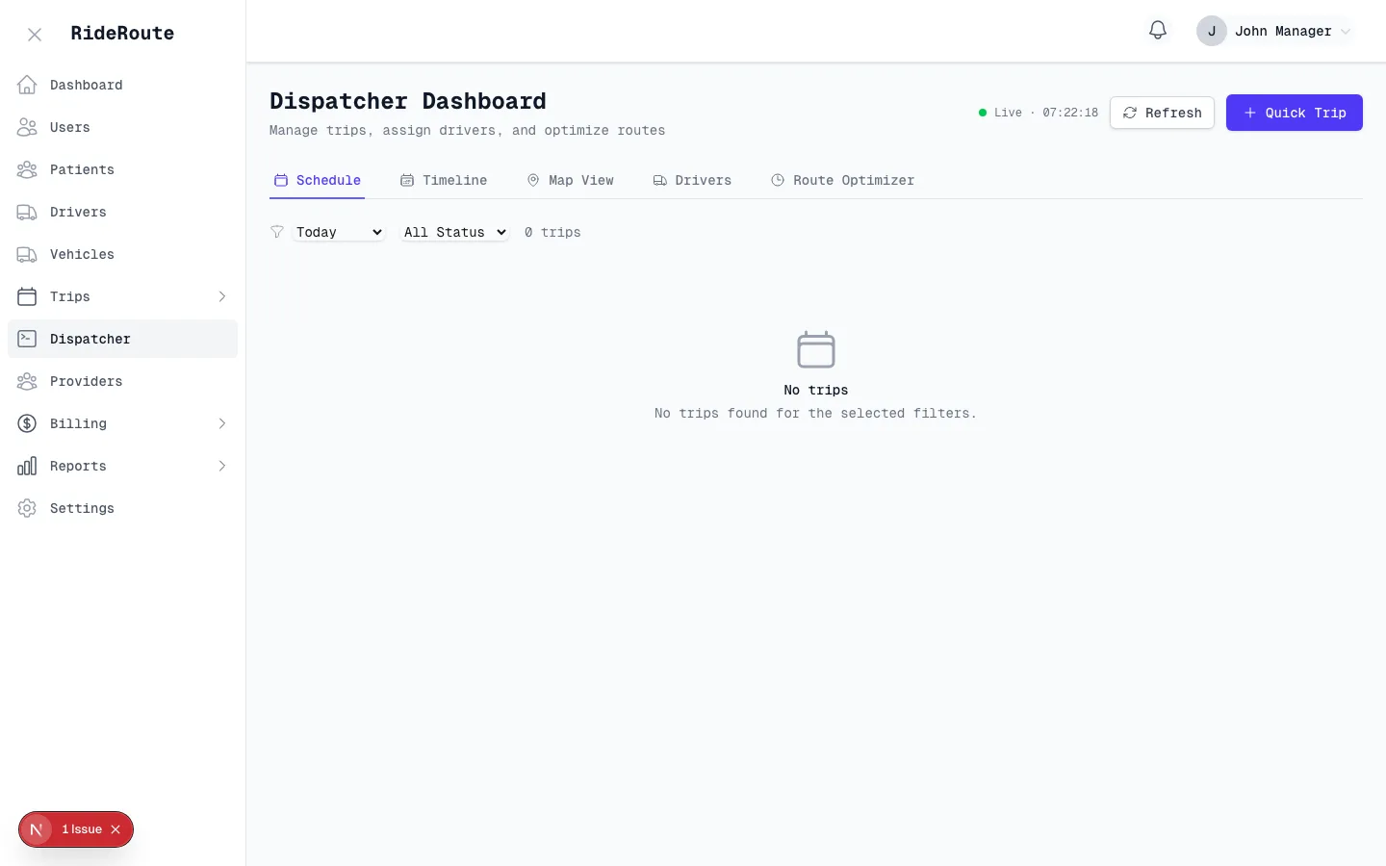Click the 07:22:18 clock text
This screenshot has width=1386, height=866.
pos(1070,113)
